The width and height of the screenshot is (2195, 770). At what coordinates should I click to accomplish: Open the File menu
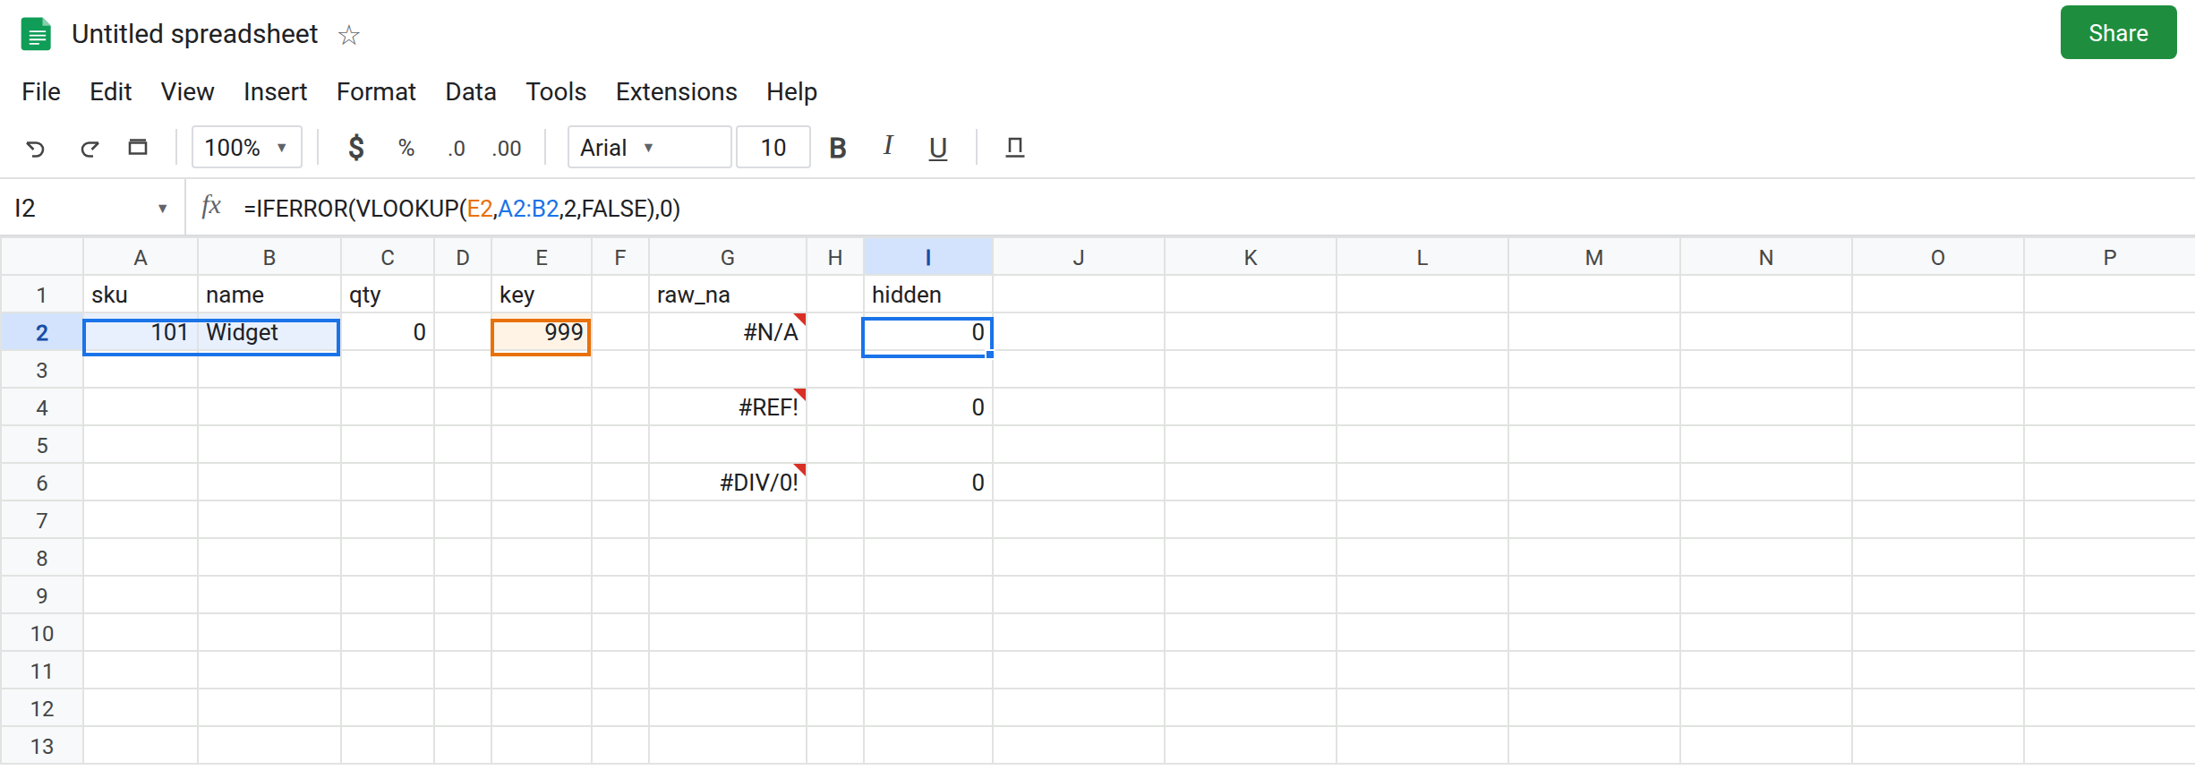(41, 91)
